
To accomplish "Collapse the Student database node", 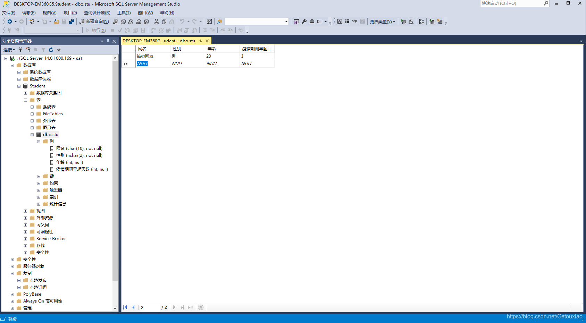I will click(x=19, y=86).
